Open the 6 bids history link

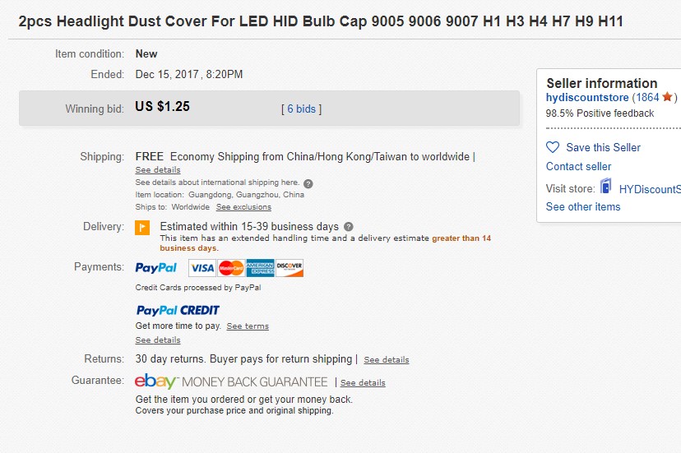301,109
